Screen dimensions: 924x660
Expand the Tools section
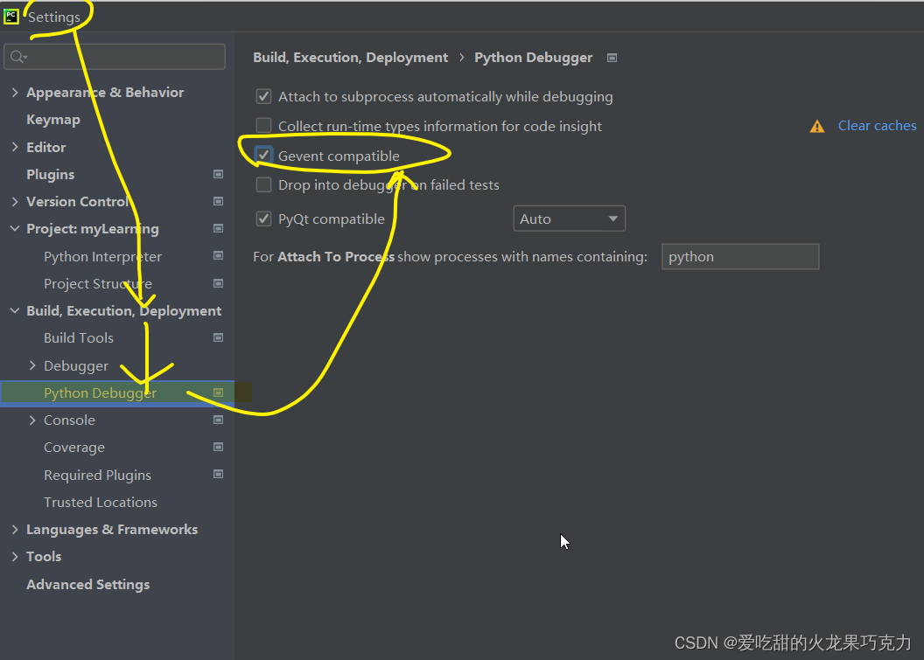click(x=15, y=556)
